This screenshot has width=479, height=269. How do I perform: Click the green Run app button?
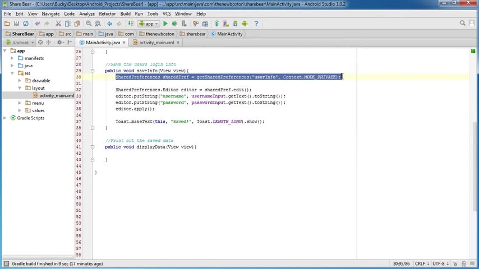165,24
